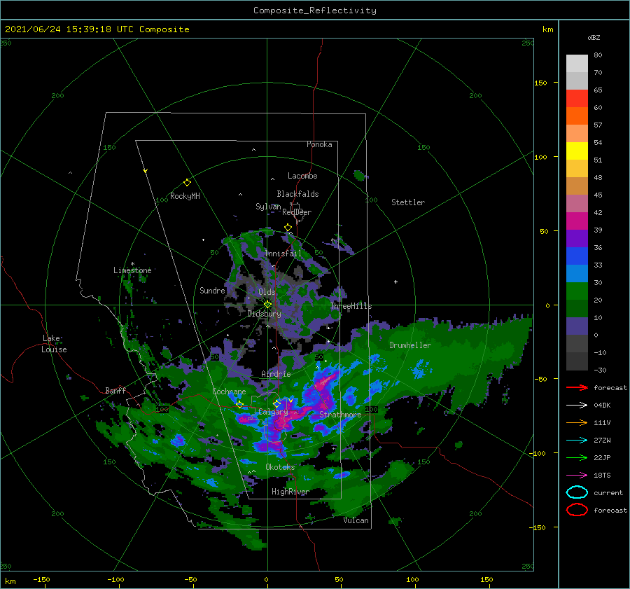
Task: Click the Vulcan town label
Action: point(356,520)
